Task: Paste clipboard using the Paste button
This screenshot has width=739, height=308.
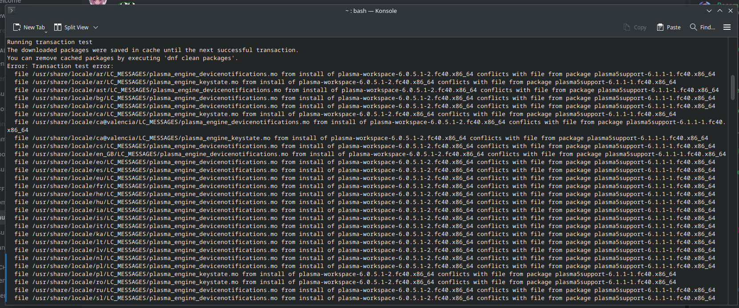Action: [x=669, y=27]
